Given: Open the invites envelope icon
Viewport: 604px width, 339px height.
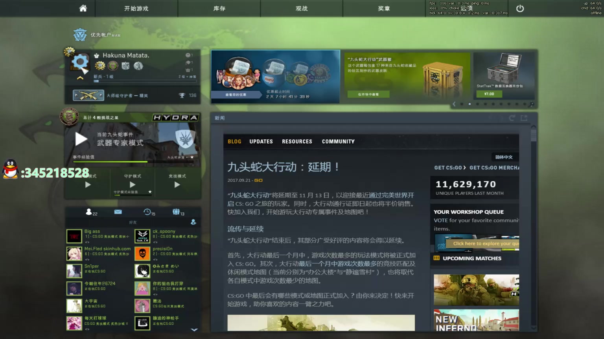Looking at the screenshot, I should pos(118,212).
